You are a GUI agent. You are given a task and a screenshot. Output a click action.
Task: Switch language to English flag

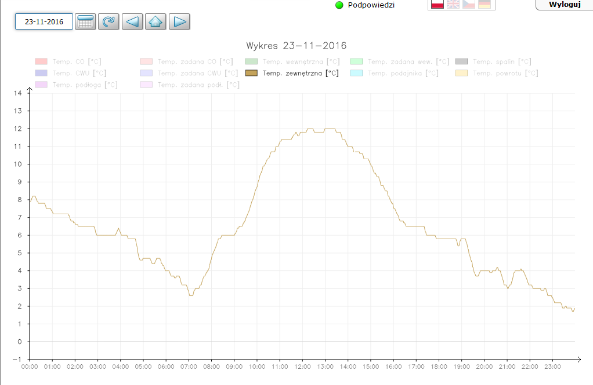coord(453,5)
